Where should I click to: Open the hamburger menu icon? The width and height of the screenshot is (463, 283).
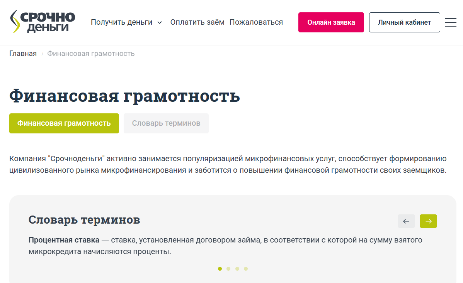tap(450, 22)
